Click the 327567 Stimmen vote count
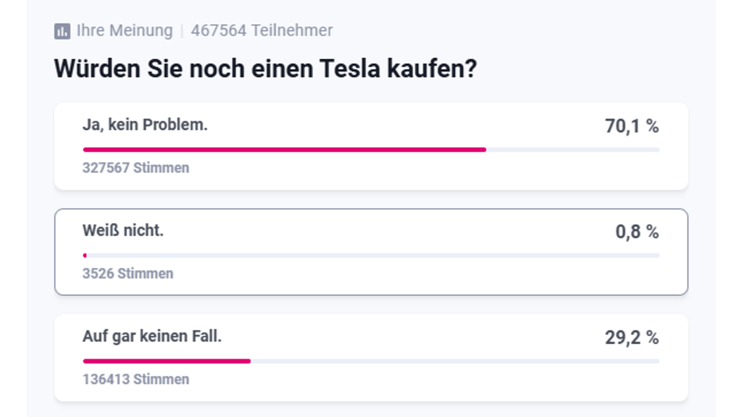Viewport: 741px width, 417px height. [136, 167]
